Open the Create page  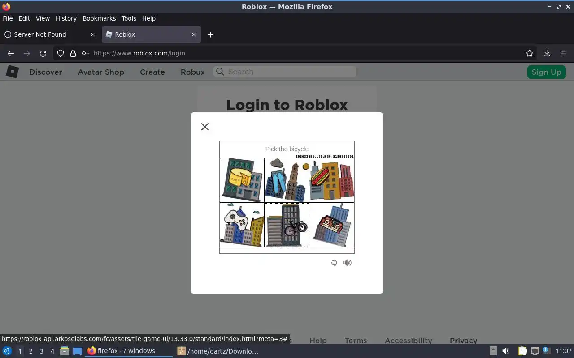click(x=152, y=72)
